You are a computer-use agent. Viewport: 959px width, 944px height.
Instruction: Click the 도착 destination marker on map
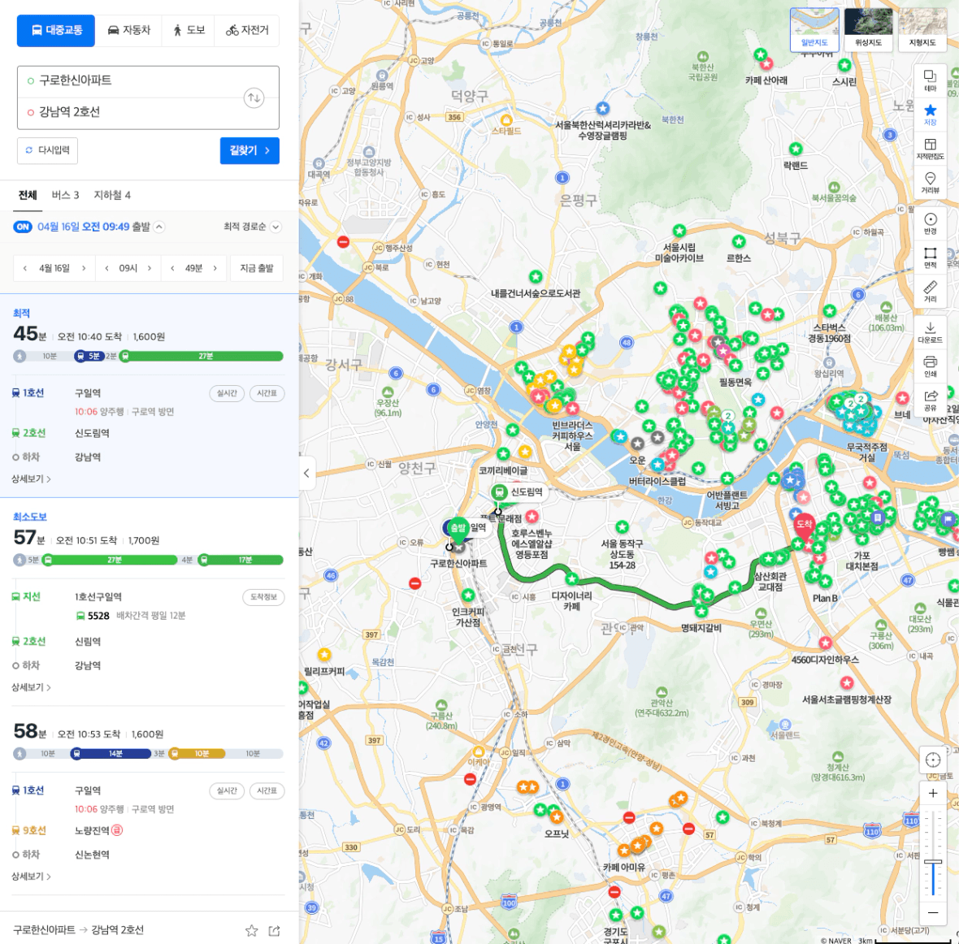pyautogui.click(x=805, y=526)
